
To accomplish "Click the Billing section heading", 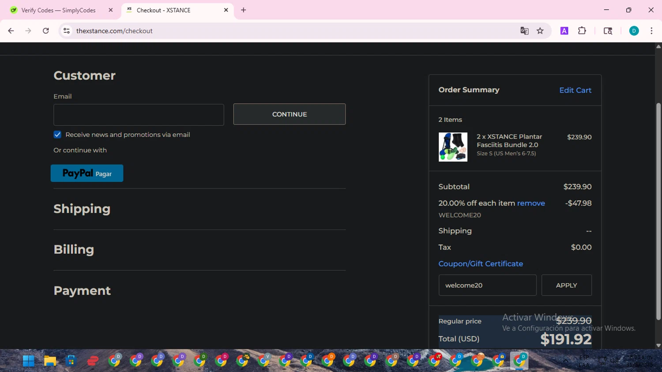I will tap(74, 249).
